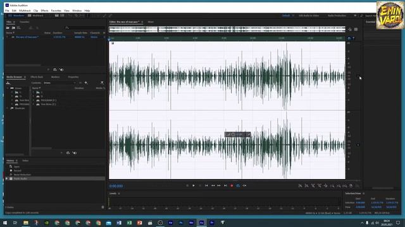Open the Edit menu

tap(14, 11)
